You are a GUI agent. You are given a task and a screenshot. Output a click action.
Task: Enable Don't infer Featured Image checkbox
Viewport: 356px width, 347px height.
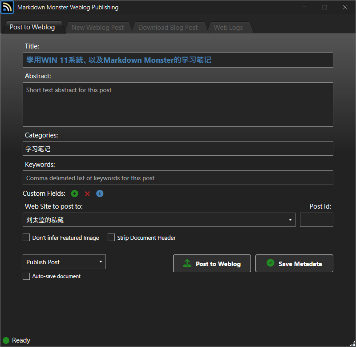26,238
